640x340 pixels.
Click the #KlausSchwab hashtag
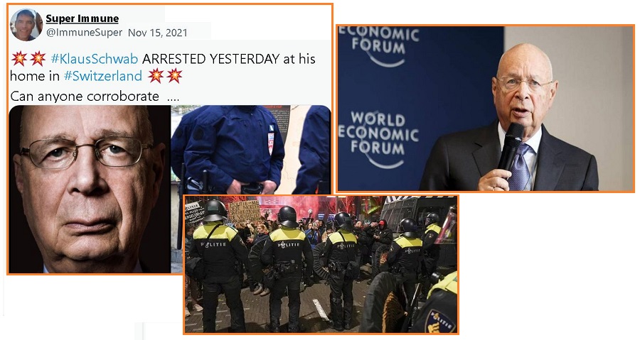pos(95,59)
